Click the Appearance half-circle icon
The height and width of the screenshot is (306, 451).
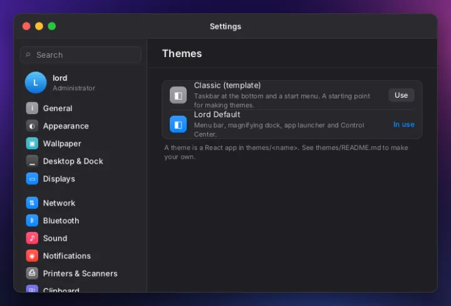[32, 126]
